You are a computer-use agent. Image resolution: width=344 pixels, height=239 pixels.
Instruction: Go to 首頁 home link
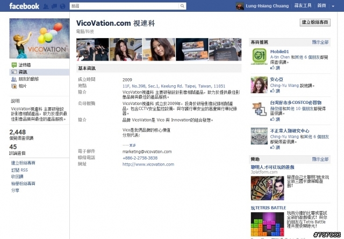[321, 6]
